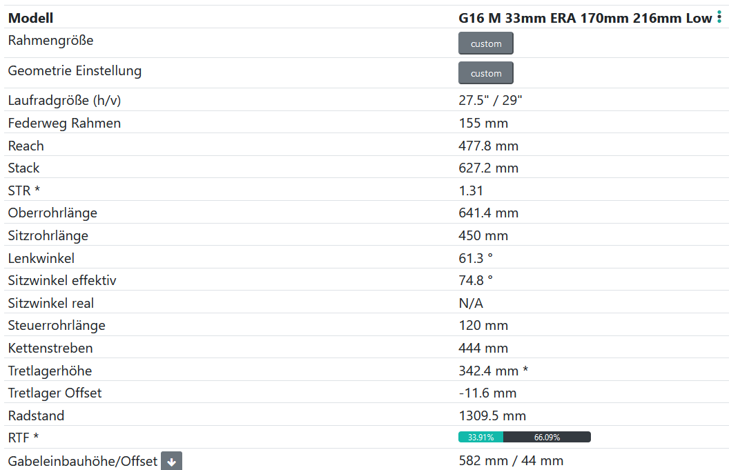
Task: Click the custom button for Rahmengröße
Action: (485, 43)
